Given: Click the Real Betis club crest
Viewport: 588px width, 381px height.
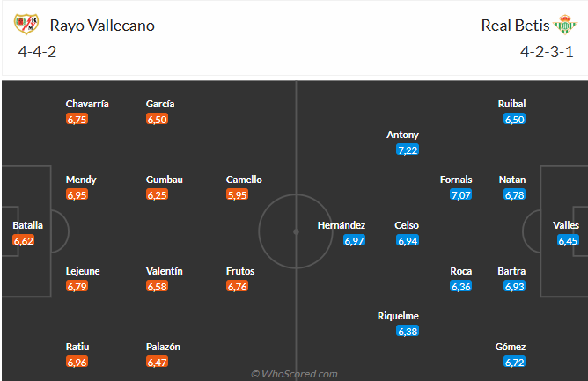Looking at the screenshot, I should [562, 25].
